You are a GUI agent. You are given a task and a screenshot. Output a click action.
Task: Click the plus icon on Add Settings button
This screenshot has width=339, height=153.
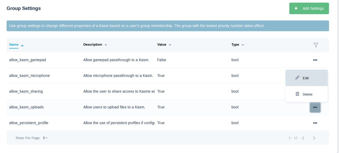(296, 8)
